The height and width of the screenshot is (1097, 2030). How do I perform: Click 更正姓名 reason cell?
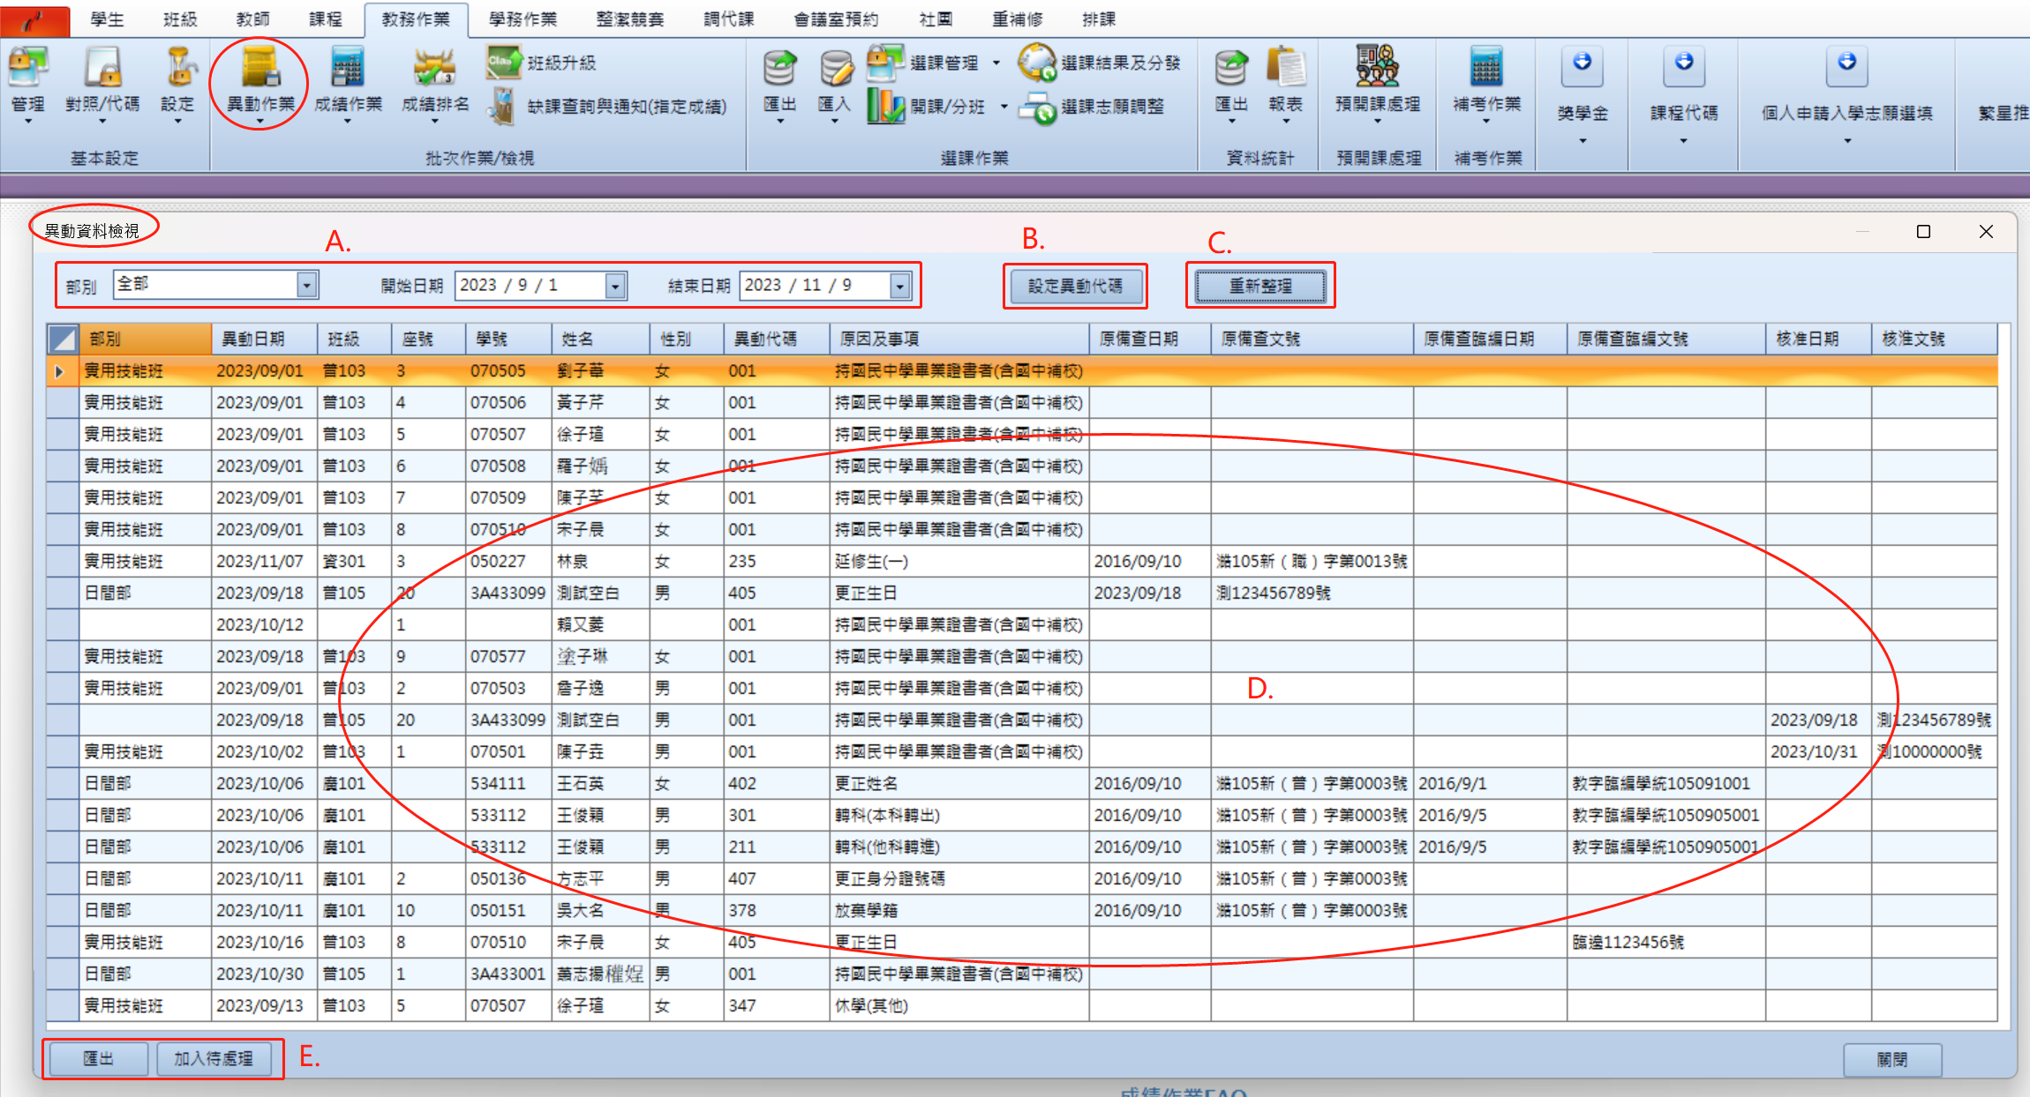[x=959, y=783]
